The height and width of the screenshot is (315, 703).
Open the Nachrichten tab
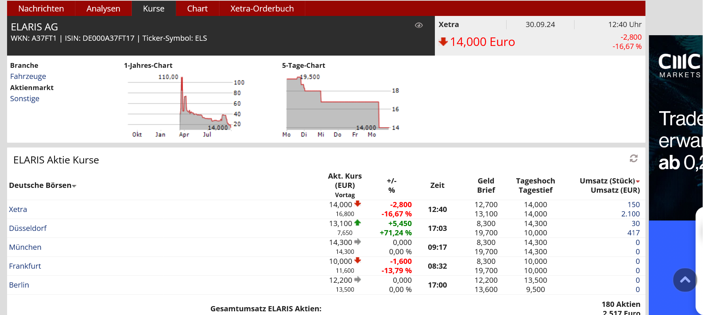[41, 9]
